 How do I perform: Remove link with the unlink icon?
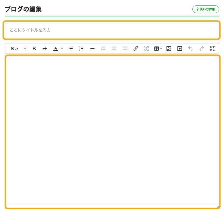146,49
